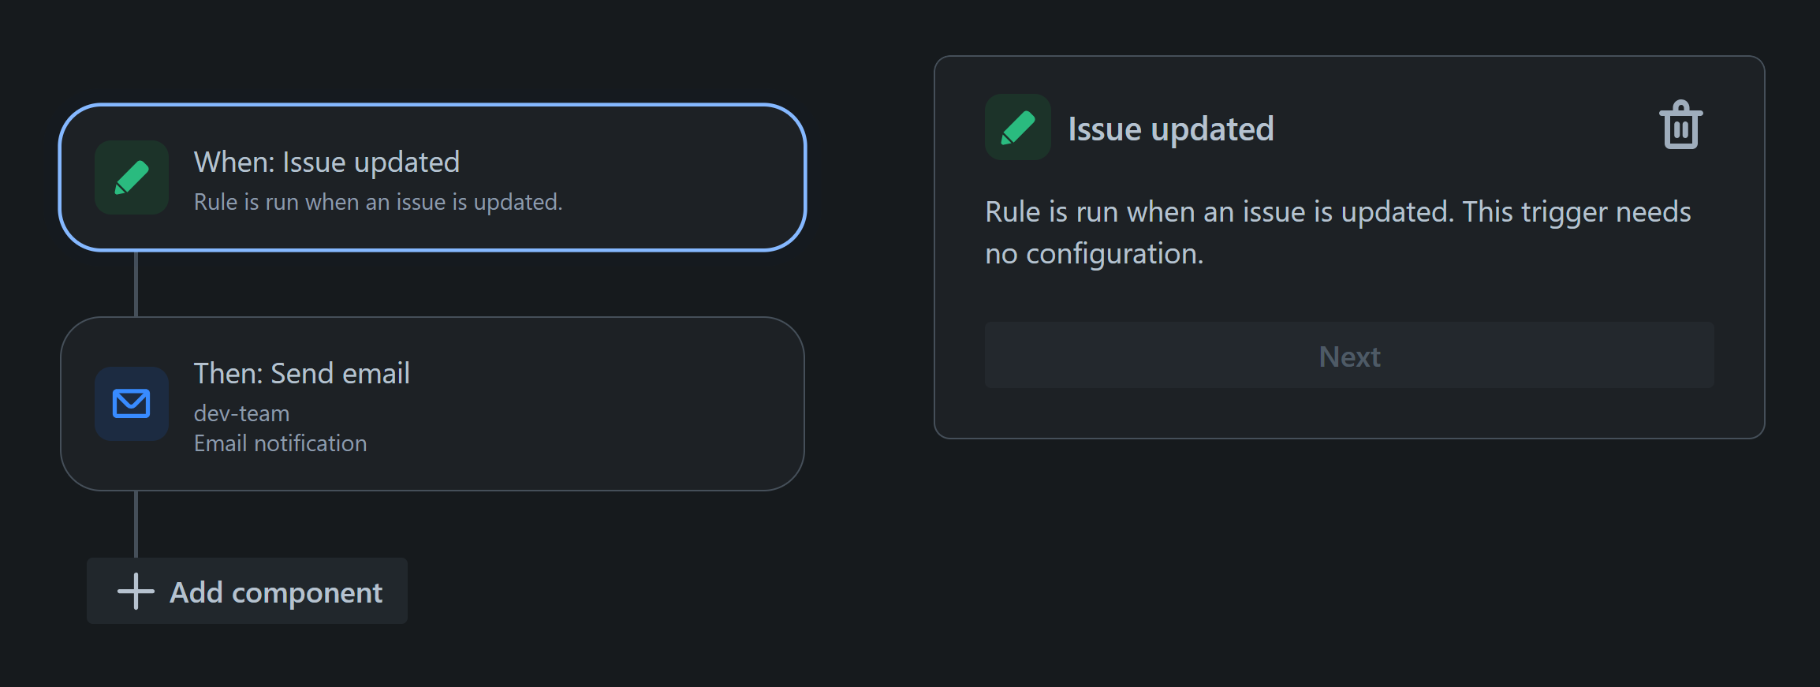Click the "Email notification" subject line
The width and height of the screenshot is (1820, 687).
tap(280, 443)
